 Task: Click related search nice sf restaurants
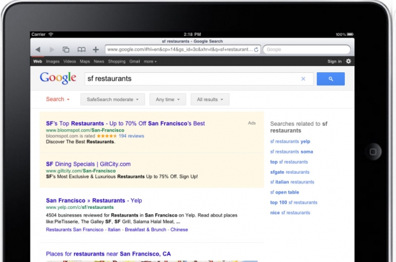tap(290, 213)
